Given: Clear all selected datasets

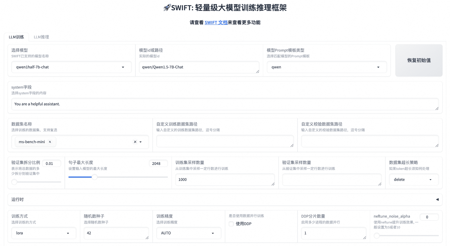Looking at the screenshot, I should click(x=135, y=142).
